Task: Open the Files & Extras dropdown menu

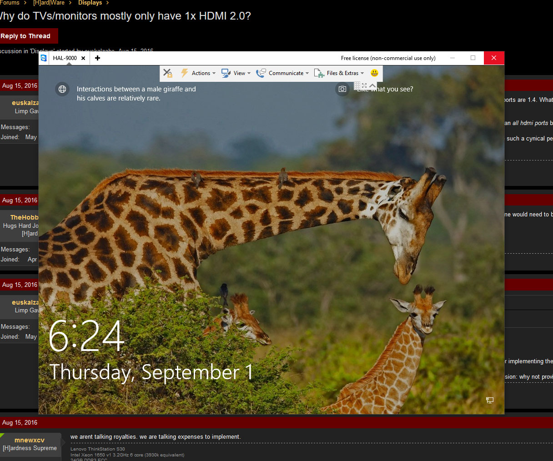Action: (345, 73)
